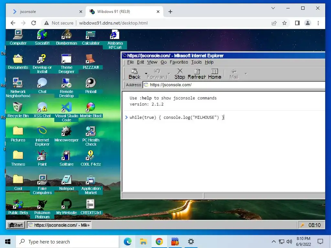
Task: Focus the Internet Explorer address field
Action: pos(234,85)
